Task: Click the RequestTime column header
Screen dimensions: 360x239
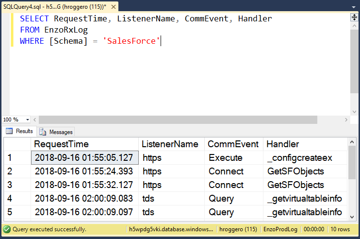Action: point(61,144)
